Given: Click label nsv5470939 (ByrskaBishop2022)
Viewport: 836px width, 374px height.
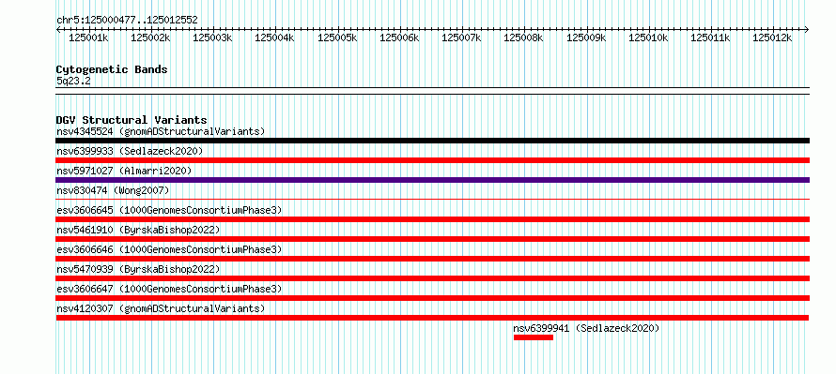Looking at the screenshot, I should [138, 269].
